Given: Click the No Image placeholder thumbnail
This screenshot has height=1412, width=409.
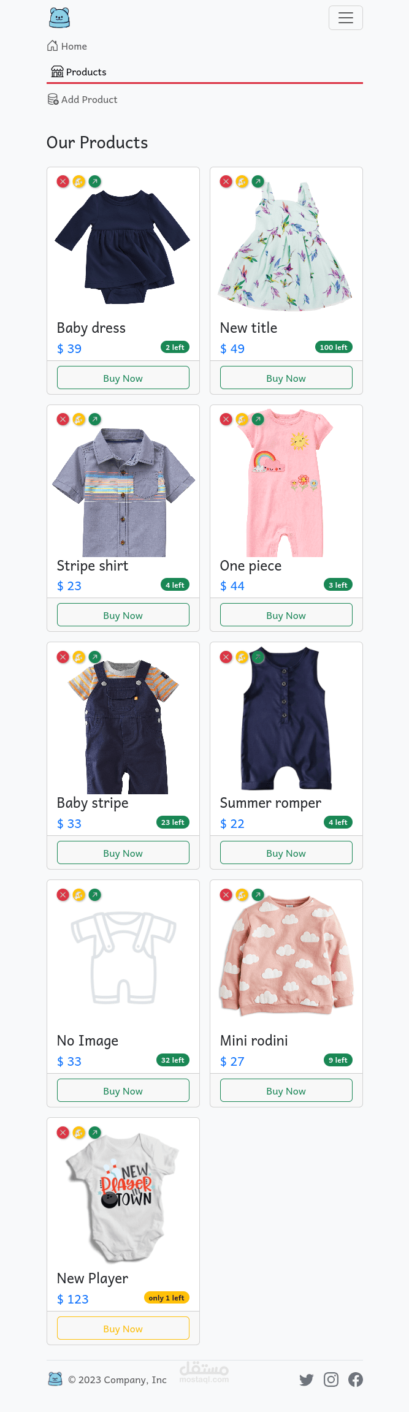Looking at the screenshot, I should [x=123, y=956].
